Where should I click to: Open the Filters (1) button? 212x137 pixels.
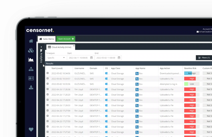click(204, 58)
